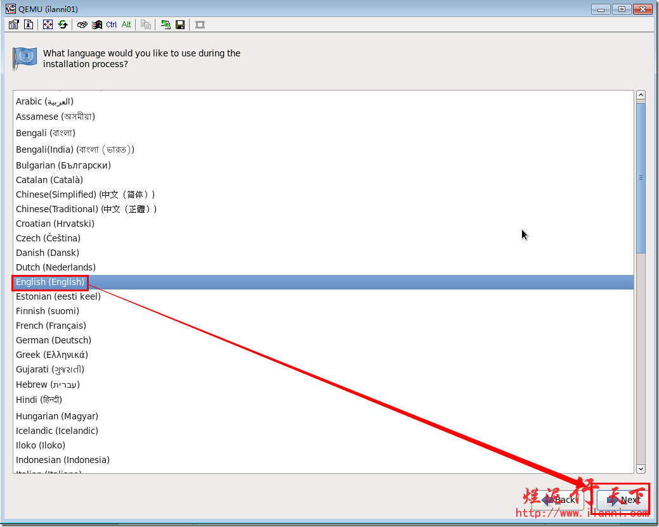Click the refresh screen icon
Screen dimensions: 659x527
(63, 25)
